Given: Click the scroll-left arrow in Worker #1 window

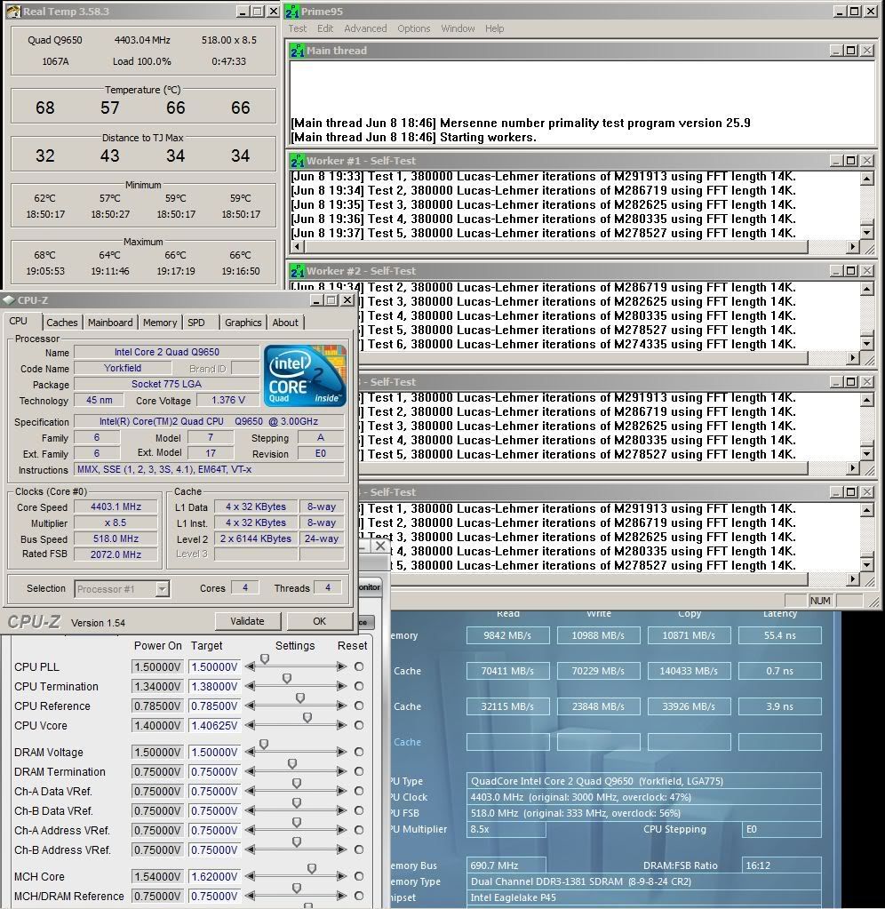Looking at the screenshot, I should tap(298, 247).
